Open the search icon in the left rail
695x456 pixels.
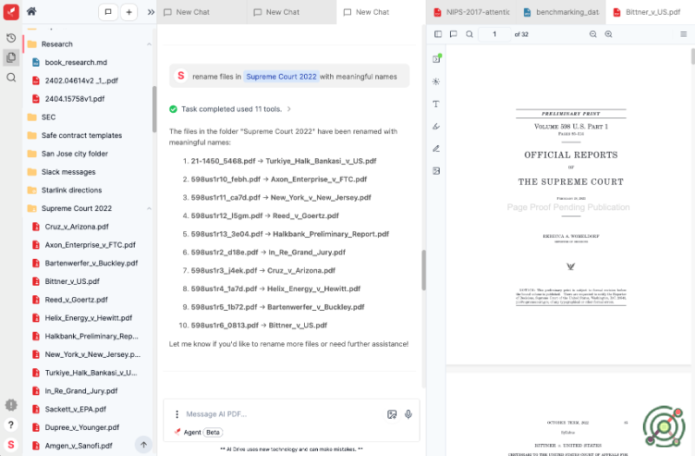(10, 77)
